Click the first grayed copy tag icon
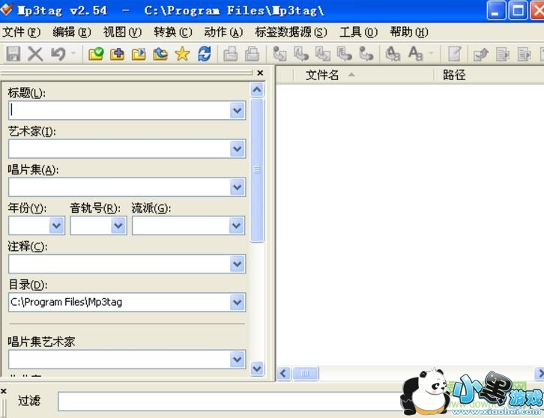 pyautogui.click(x=230, y=54)
